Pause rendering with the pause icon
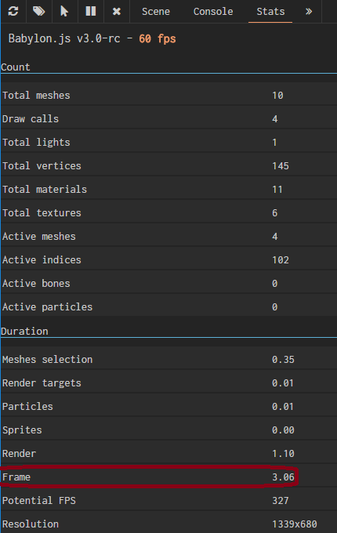This screenshot has height=533, width=337. point(91,11)
